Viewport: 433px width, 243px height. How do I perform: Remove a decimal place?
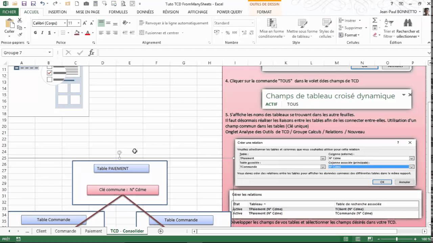click(x=251, y=33)
